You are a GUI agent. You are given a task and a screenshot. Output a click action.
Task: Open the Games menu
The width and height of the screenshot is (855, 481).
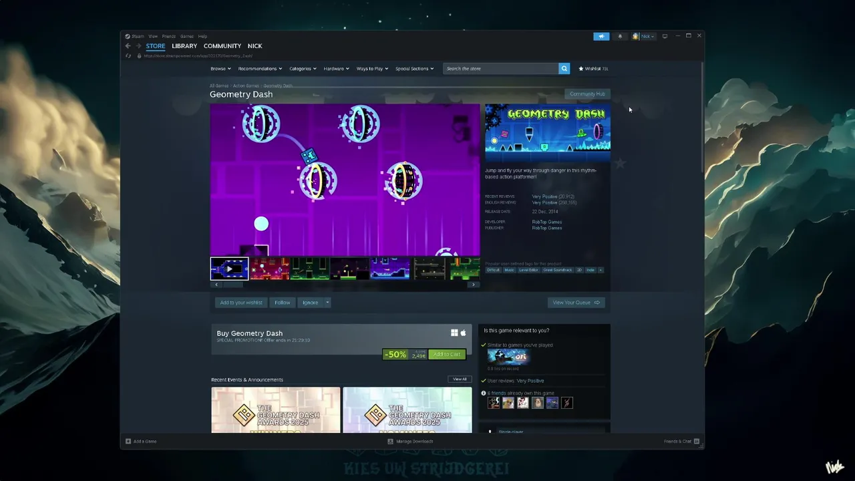pos(187,36)
